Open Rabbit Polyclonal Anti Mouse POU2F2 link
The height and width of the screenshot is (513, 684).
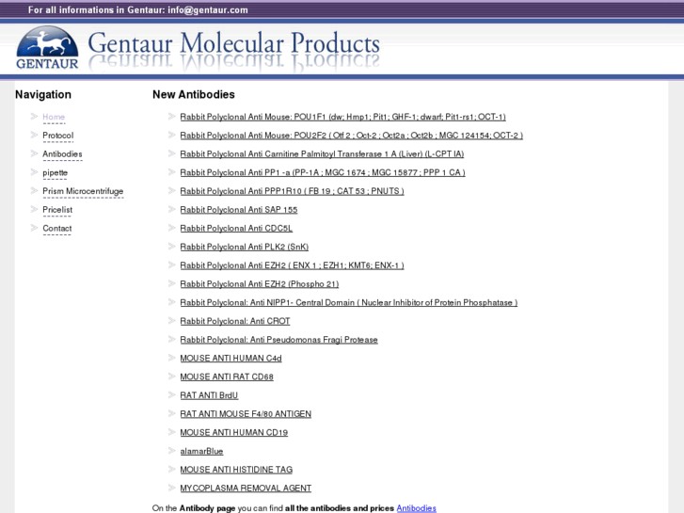tap(352, 136)
